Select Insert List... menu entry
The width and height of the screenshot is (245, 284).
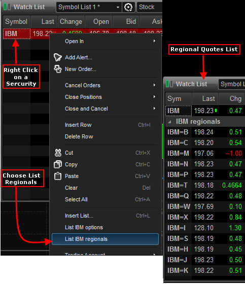(105, 216)
